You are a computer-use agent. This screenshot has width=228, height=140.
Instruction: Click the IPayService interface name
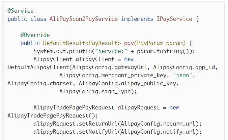click(174, 19)
